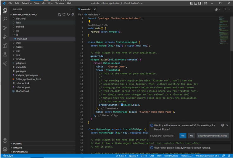Open the Search view in activity bar
The height and width of the screenshot is (158, 233).
[5, 19]
